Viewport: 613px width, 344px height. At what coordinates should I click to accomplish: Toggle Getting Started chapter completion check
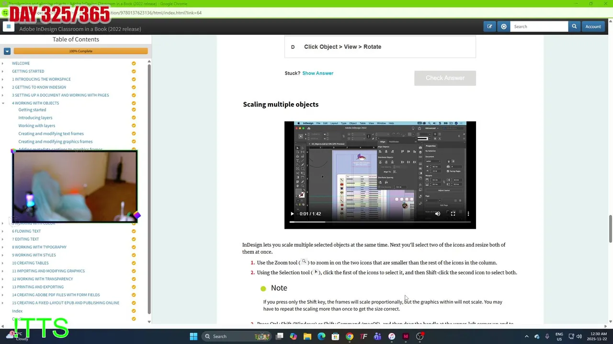coord(134,71)
